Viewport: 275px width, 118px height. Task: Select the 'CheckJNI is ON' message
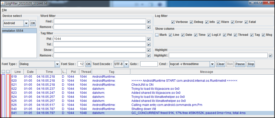point(142,84)
